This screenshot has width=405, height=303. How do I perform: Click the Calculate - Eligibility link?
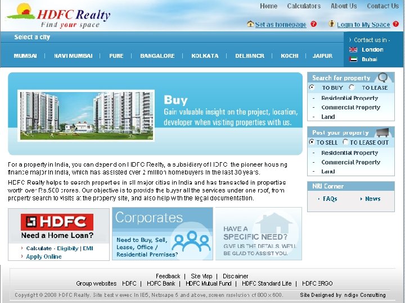(x=52, y=248)
